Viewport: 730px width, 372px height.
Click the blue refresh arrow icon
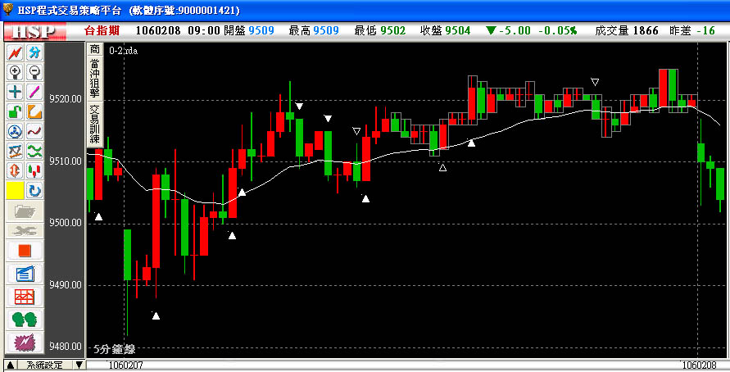[34, 190]
